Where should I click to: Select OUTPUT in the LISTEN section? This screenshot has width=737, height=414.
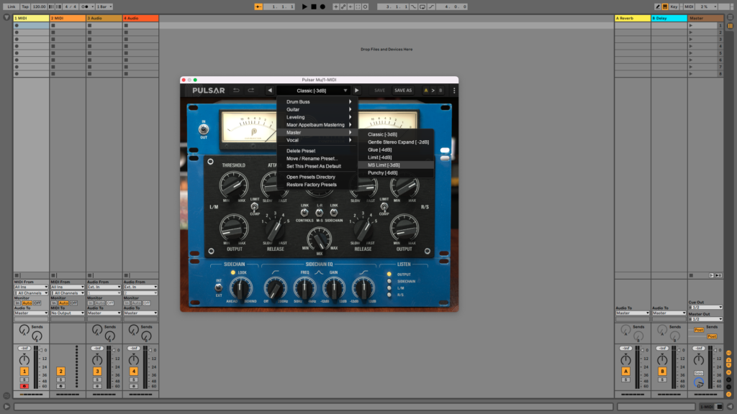point(389,275)
